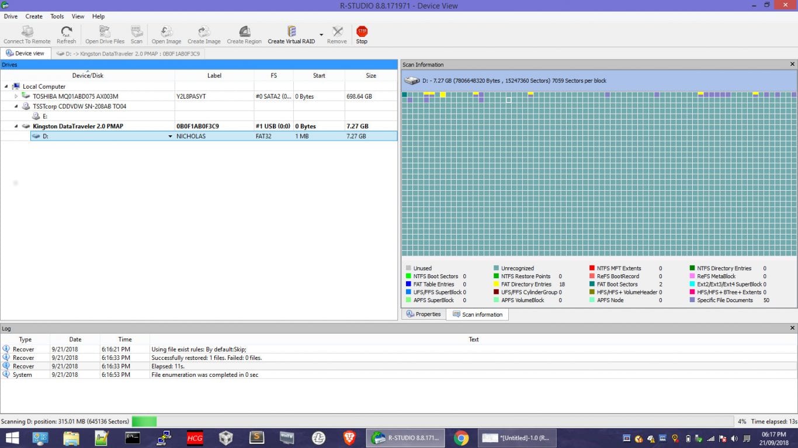Click the Create Region toolbar icon
798x448 pixels.
pos(244,32)
